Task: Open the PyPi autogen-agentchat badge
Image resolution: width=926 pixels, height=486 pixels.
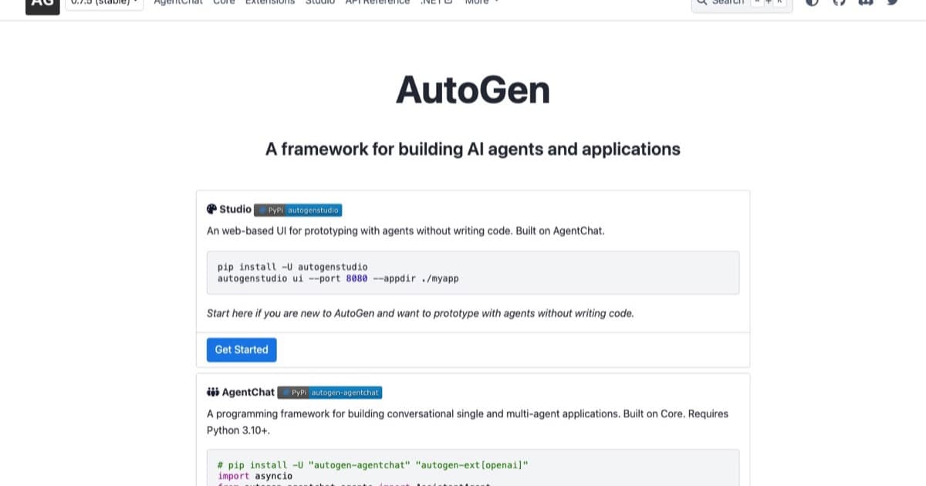Action: coord(330,393)
